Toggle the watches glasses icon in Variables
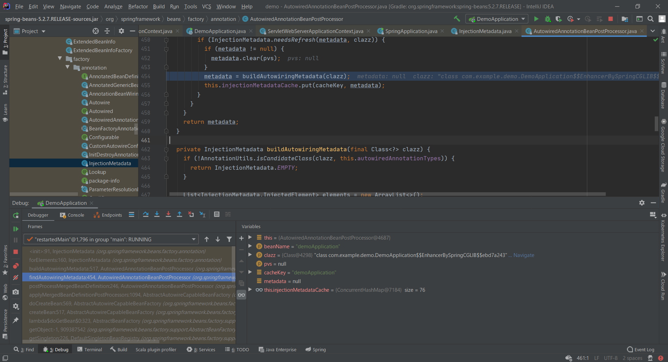 tap(241, 295)
